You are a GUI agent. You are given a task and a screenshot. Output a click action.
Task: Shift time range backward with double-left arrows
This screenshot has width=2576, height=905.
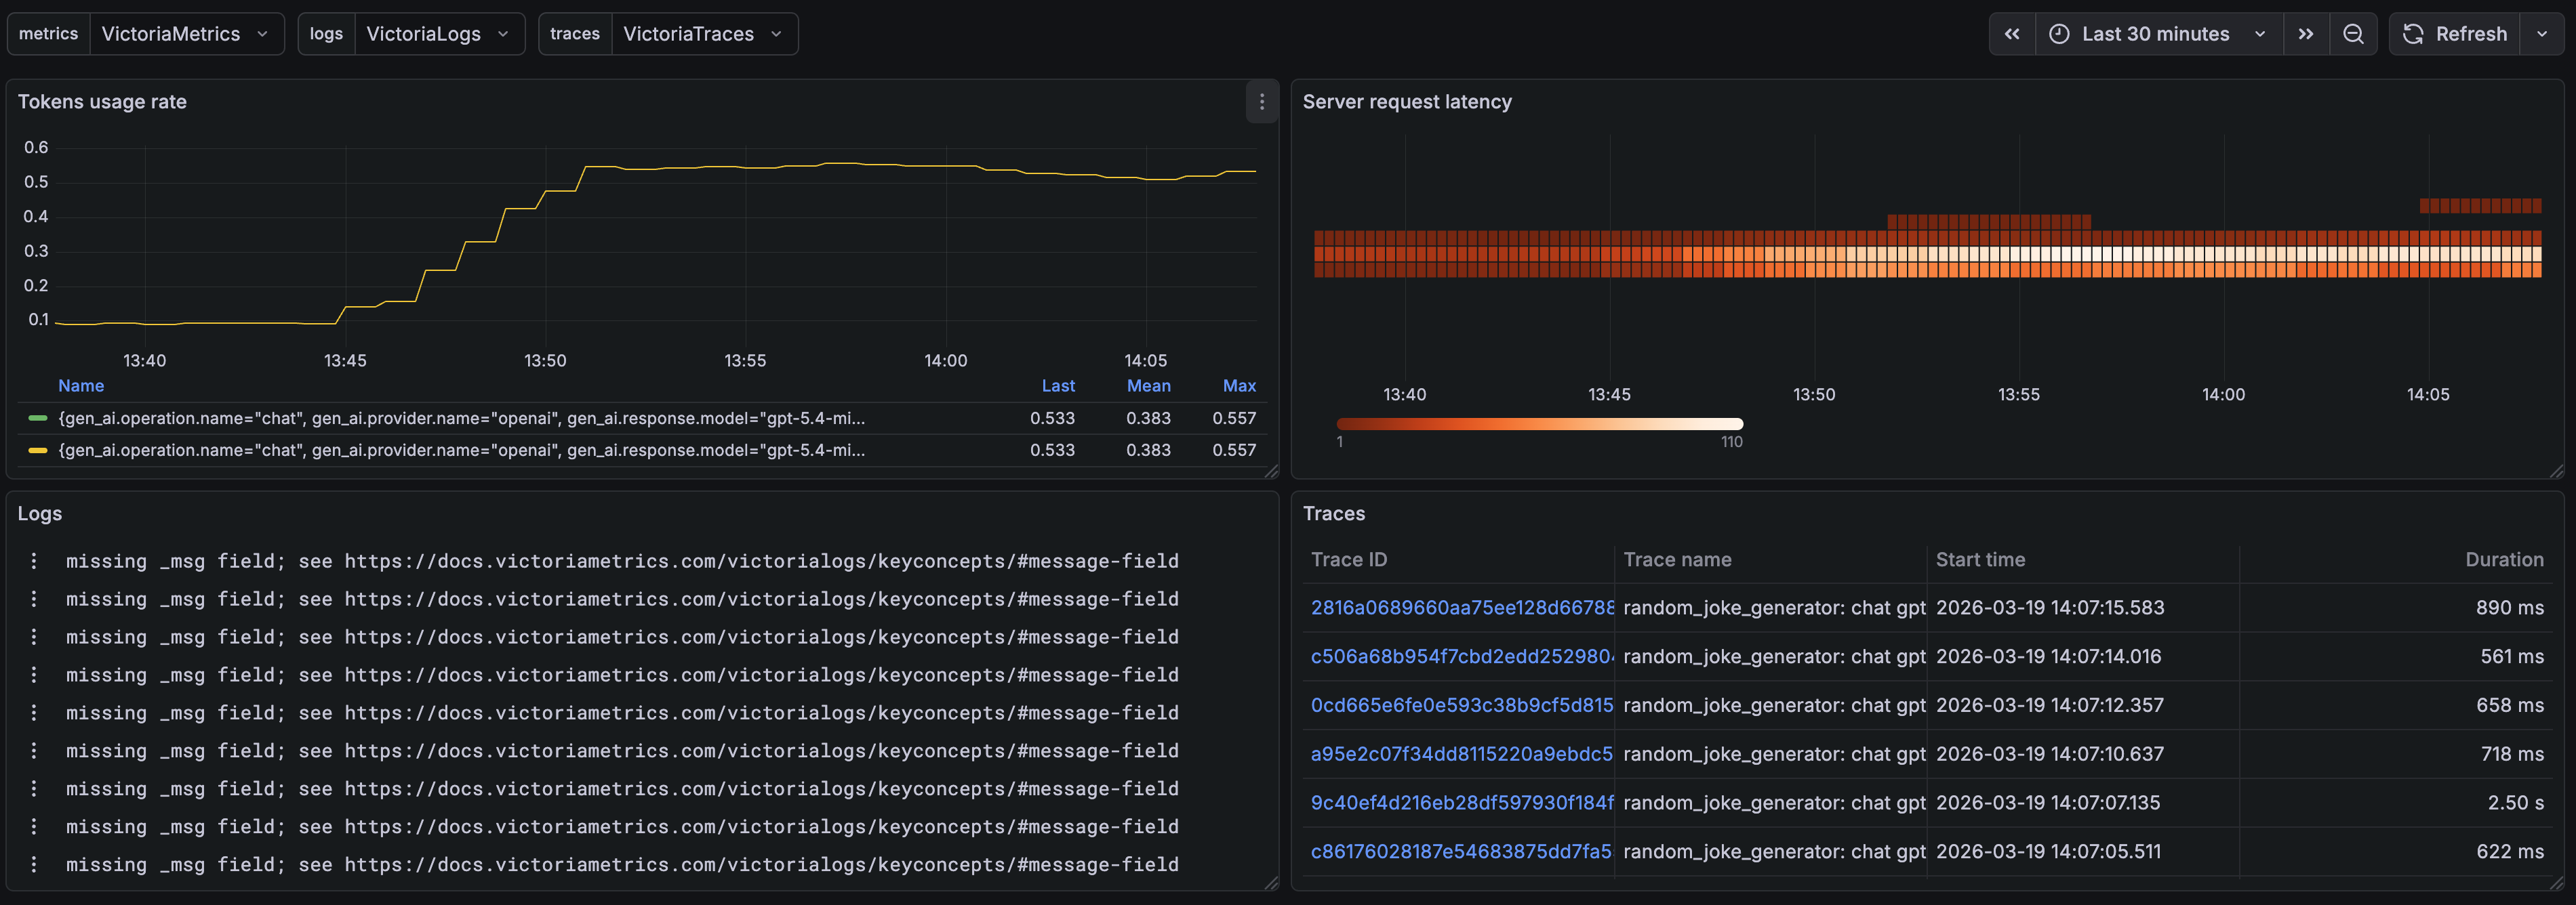2012,34
